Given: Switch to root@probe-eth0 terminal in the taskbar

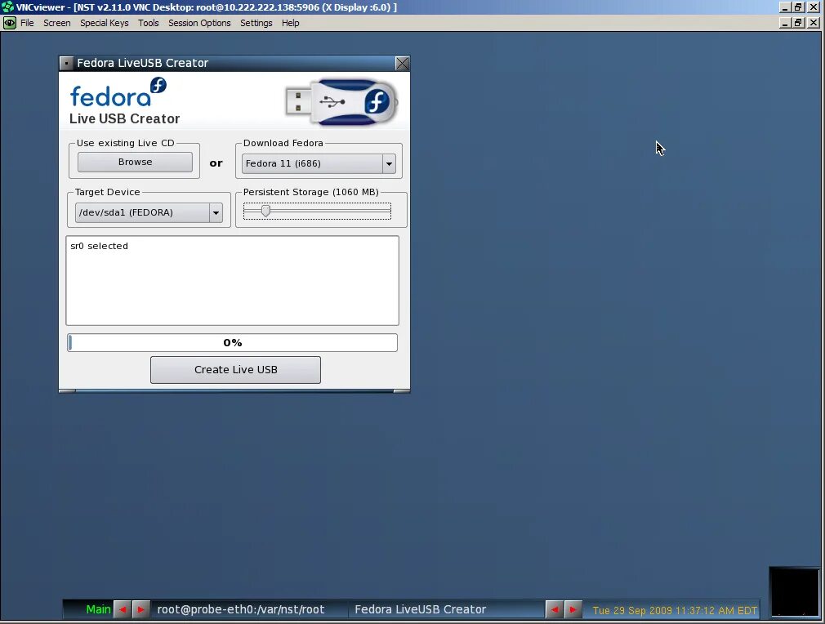Looking at the screenshot, I should [x=241, y=609].
